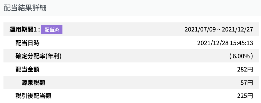Click the 配当日時 row label
This screenshot has height=103, width=261.
click(x=27, y=43)
